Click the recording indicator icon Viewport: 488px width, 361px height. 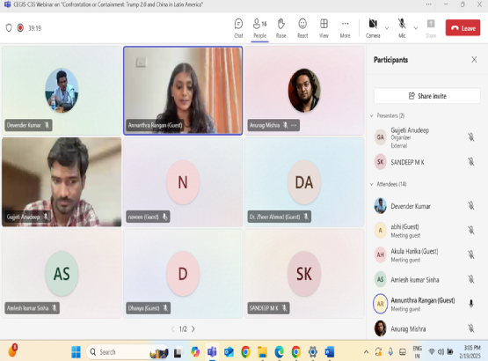click(20, 28)
